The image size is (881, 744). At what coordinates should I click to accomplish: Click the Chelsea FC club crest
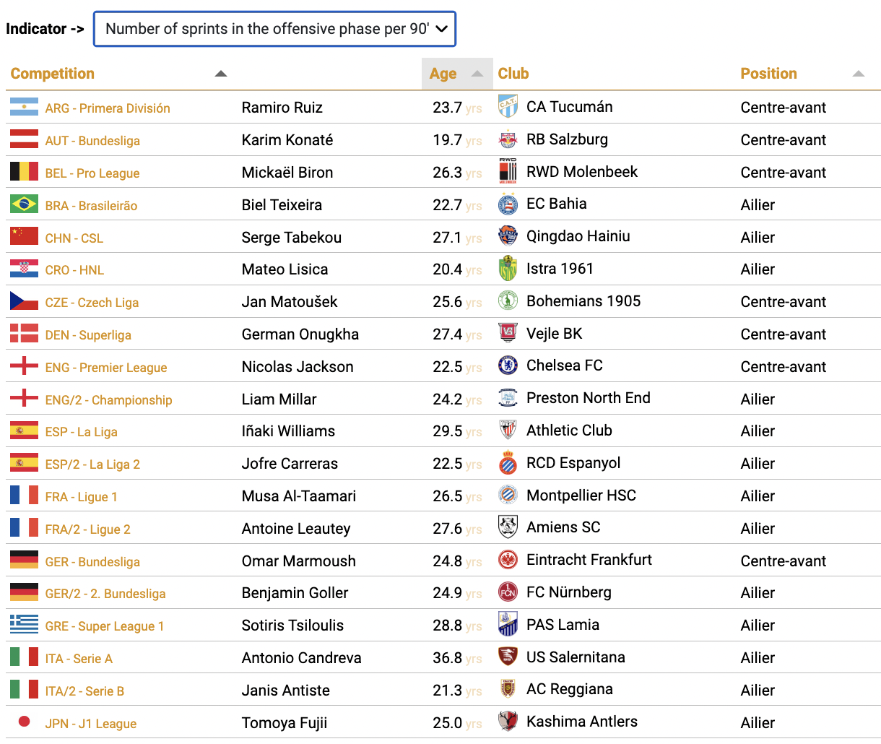pos(508,365)
